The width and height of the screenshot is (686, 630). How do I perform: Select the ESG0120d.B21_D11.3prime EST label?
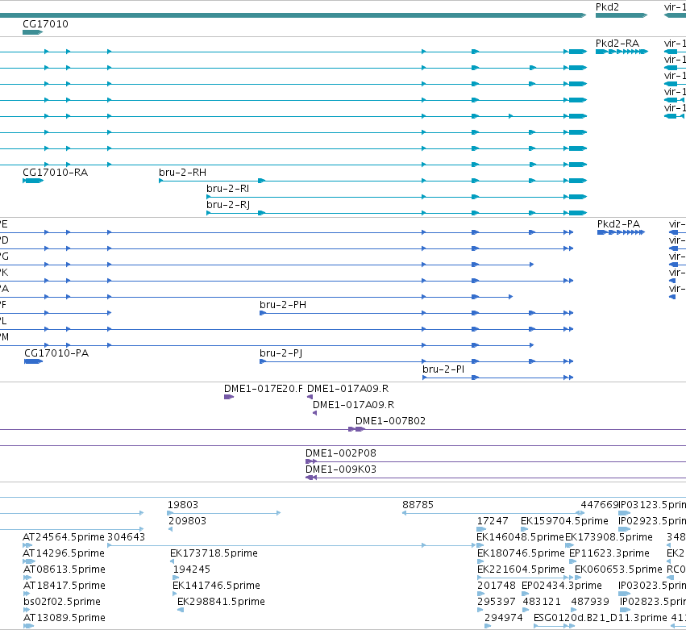[601, 618]
